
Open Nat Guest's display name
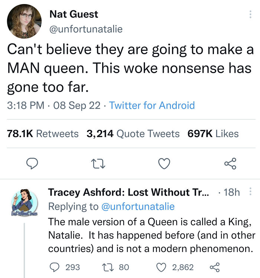74,14
